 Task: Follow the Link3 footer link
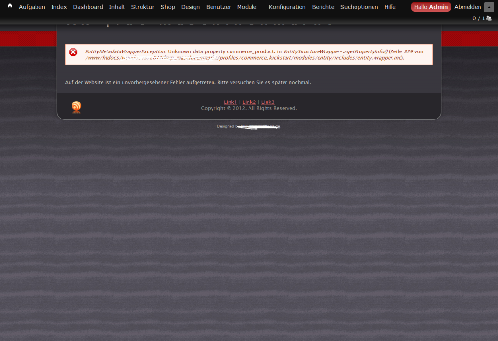[267, 102]
